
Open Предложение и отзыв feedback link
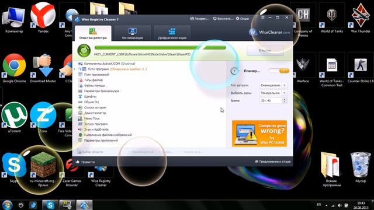click(273, 162)
